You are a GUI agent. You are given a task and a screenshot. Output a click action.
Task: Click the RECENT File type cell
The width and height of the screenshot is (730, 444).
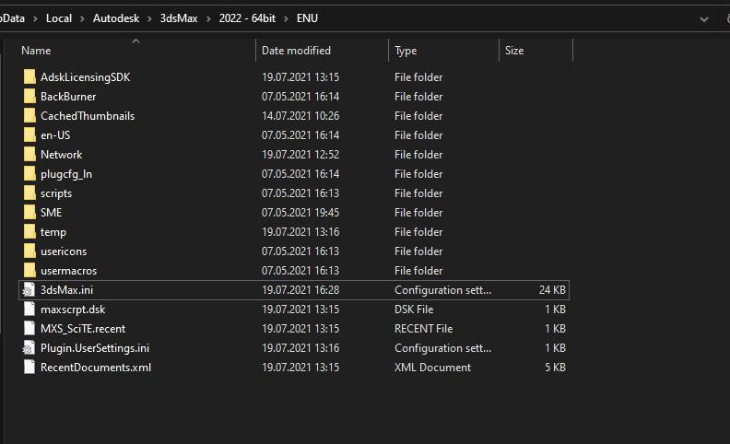424,328
